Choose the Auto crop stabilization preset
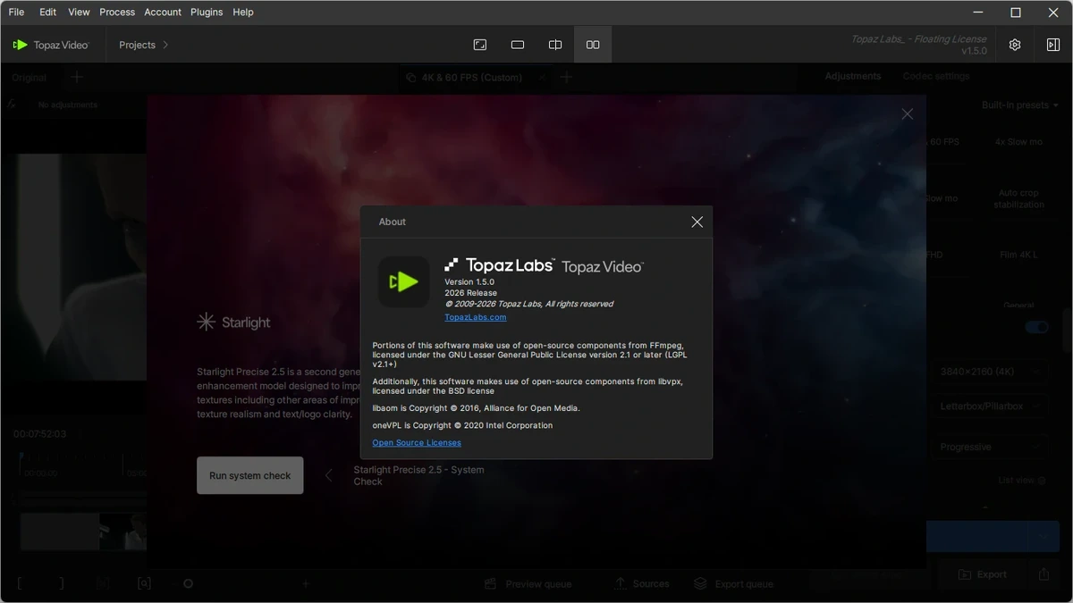Screen dimensions: 1073x603 tap(1018, 198)
